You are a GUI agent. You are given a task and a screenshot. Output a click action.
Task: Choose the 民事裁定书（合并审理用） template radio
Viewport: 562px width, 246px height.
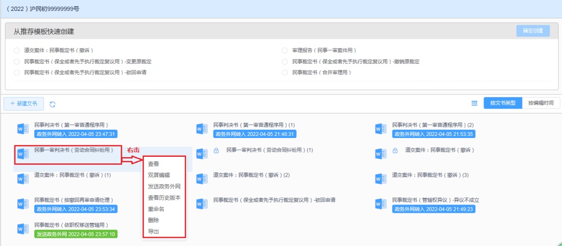pos(285,73)
